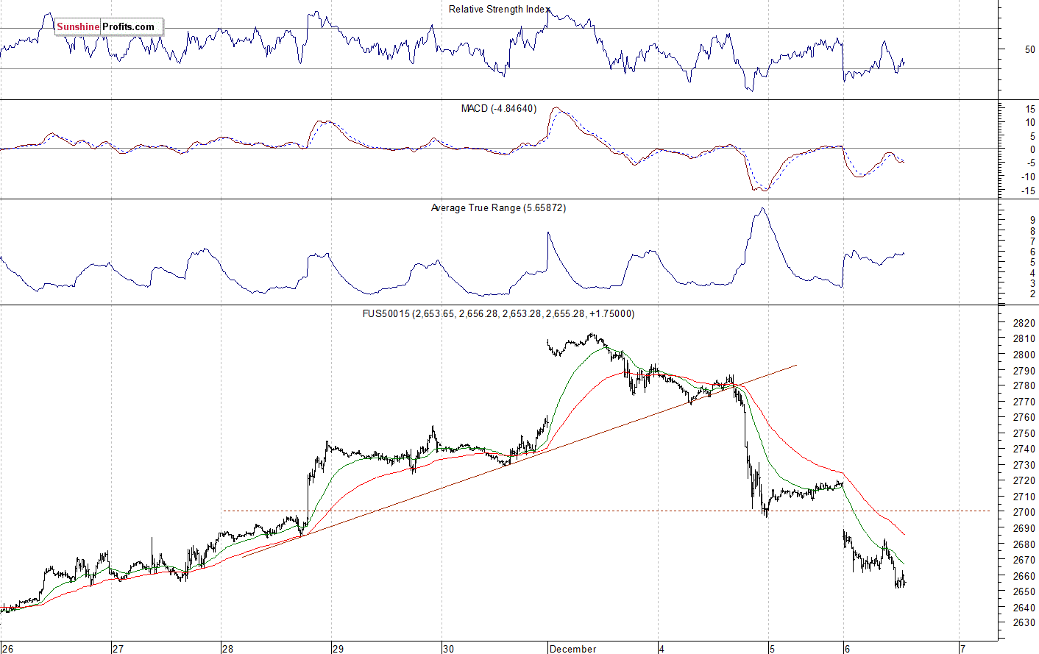Click price axis value 2630
Image resolution: width=1039 pixels, height=654 pixels.
pos(1024,622)
